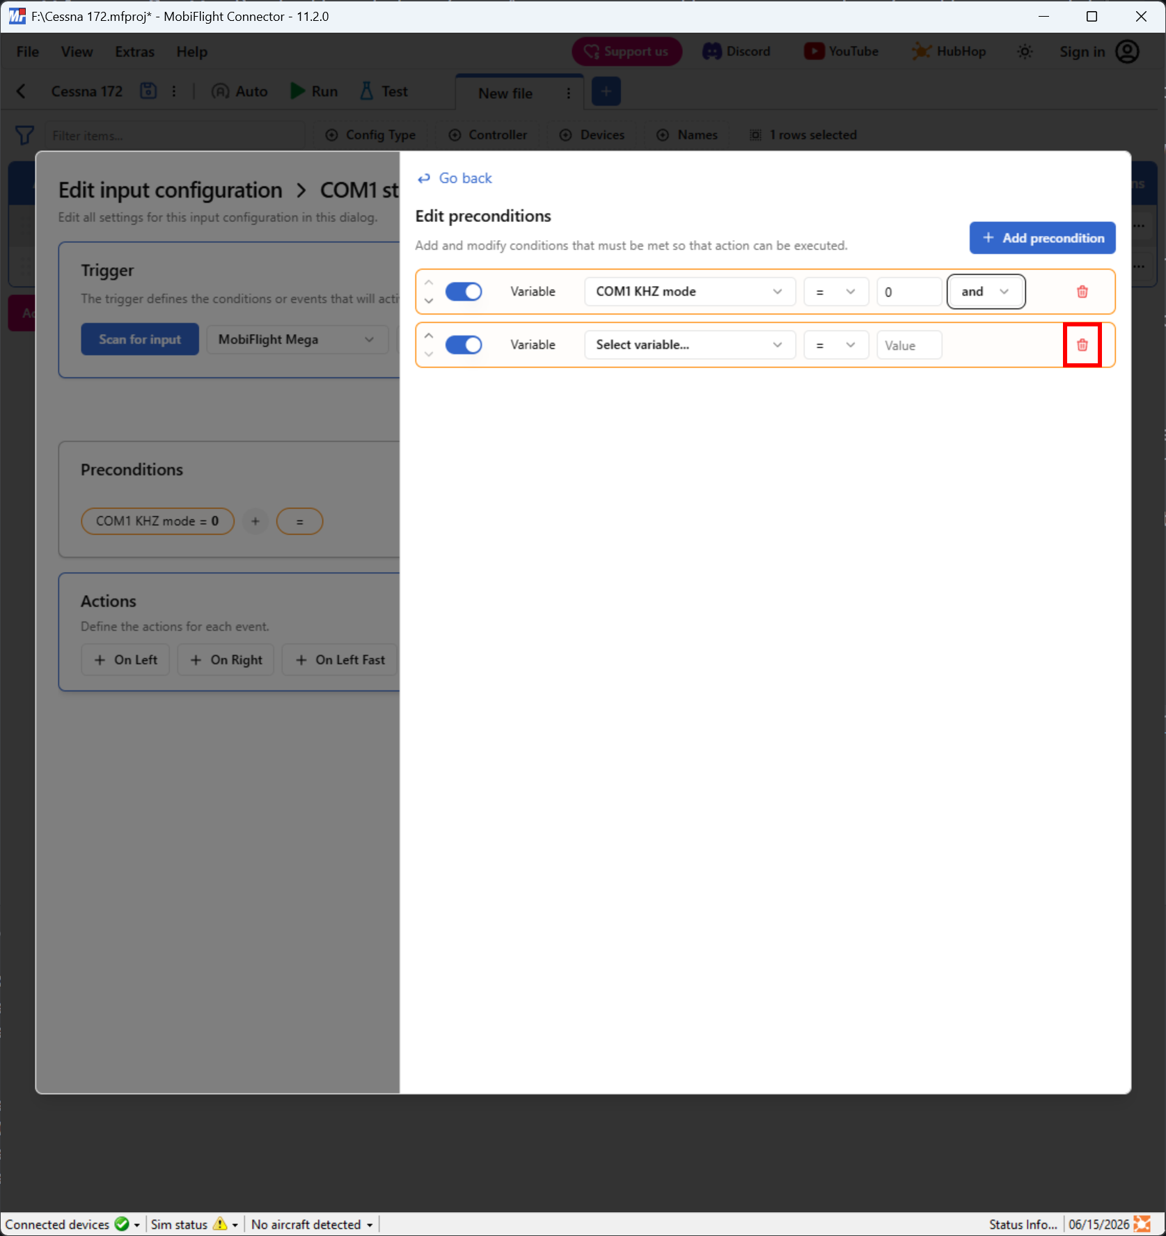Click the COM1 KHZ mode = 0 precondition chip

tap(157, 521)
